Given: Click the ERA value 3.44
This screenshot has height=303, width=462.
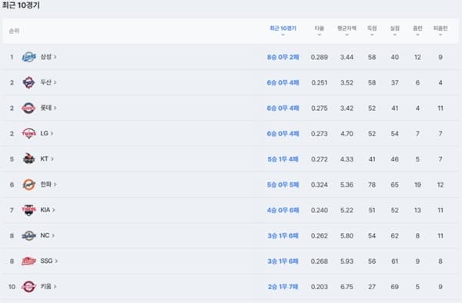Looking at the screenshot, I should (346, 57).
